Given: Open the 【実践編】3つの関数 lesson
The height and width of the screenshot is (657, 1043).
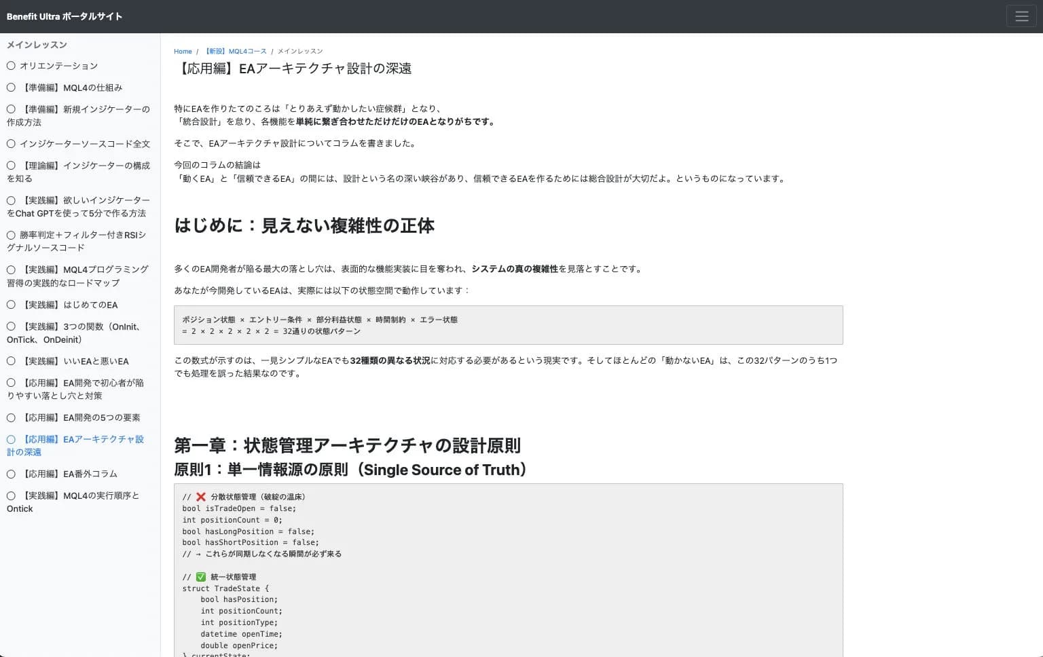Looking at the screenshot, I should tap(79, 333).
